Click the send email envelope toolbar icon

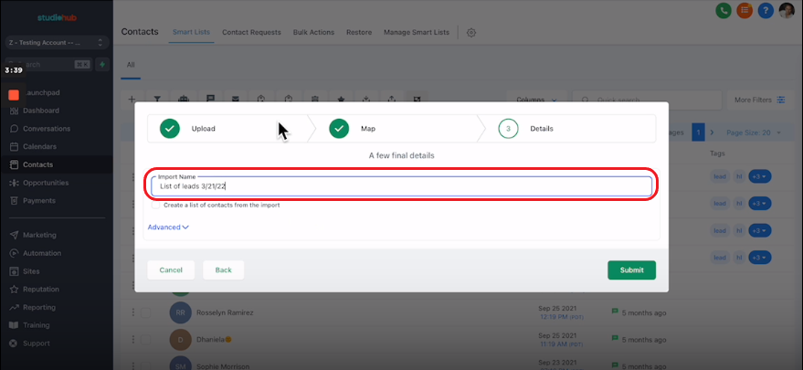tap(236, 99)
